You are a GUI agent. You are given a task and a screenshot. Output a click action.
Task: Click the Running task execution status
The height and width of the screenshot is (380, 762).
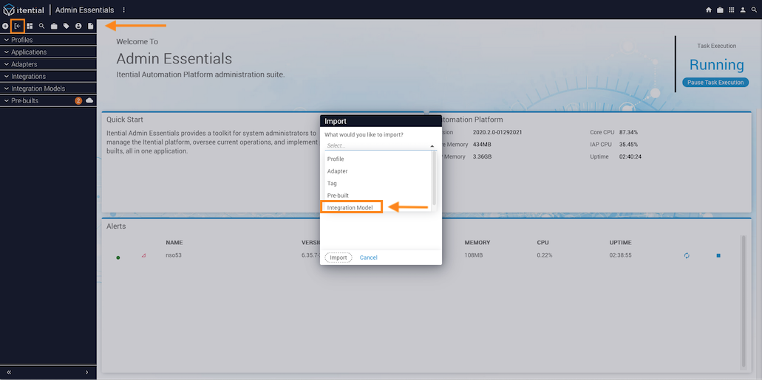coord(716,64)
